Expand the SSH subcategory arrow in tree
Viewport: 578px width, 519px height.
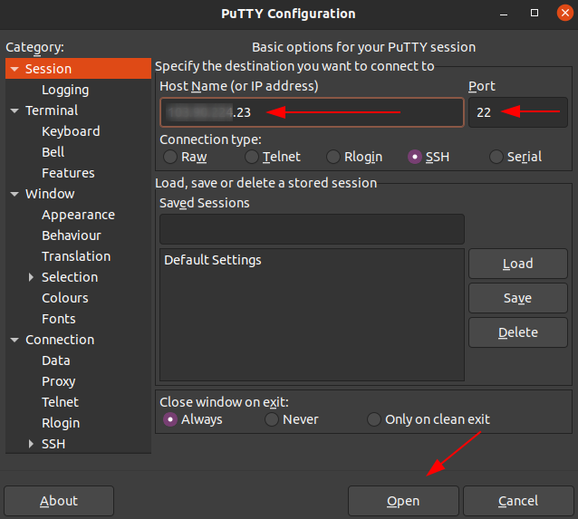32,444
